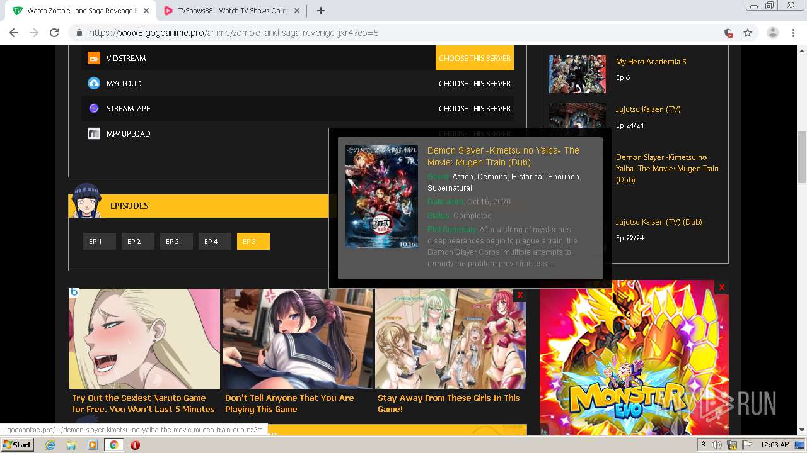Click Demon Slayer title in popup tooltip
The width and height of the screenshot is (807, 453).
[503, 156]
